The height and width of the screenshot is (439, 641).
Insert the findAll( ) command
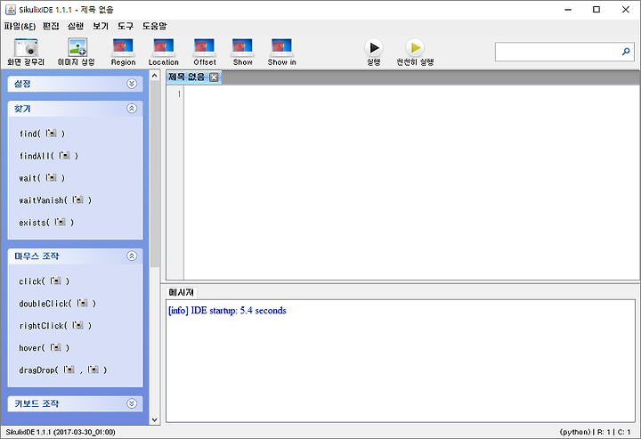coord(49,156)
